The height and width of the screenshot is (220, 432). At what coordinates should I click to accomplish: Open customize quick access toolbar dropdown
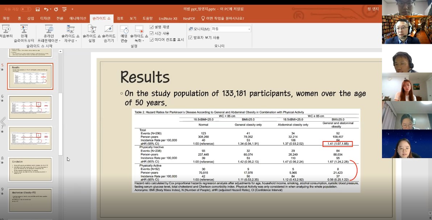(x=72, y=9)
